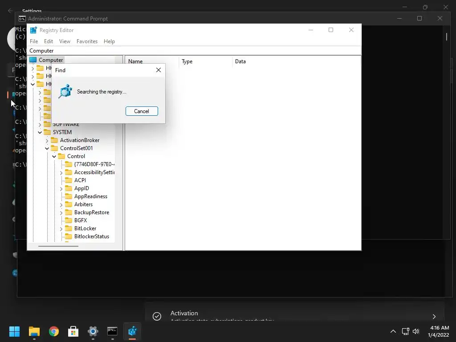This screenshot has height=342, width=456.
Task: Open the Windows Start menu
Action: [14, 331]
